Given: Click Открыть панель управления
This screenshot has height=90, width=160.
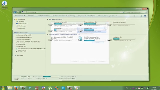Looking at the screenshot, I should [107, 16].
